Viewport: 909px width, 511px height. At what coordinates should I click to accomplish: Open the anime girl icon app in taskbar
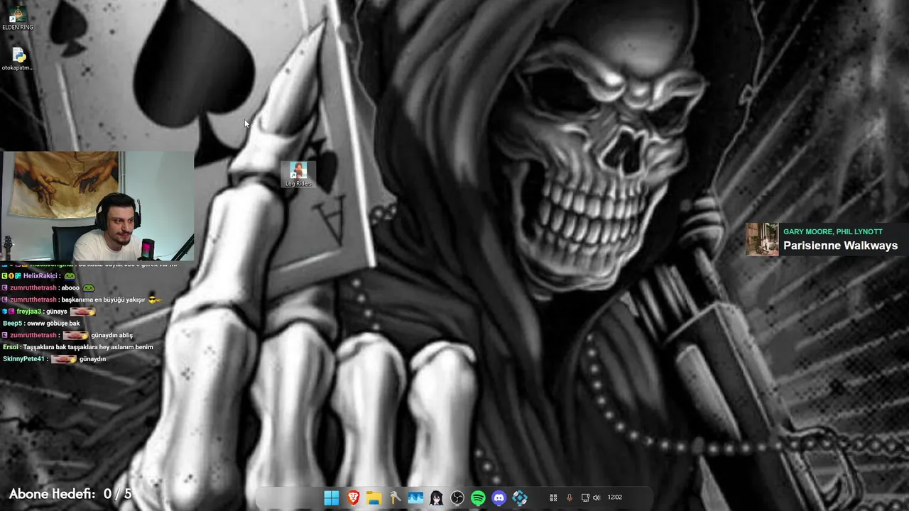(x=437, y=498)
